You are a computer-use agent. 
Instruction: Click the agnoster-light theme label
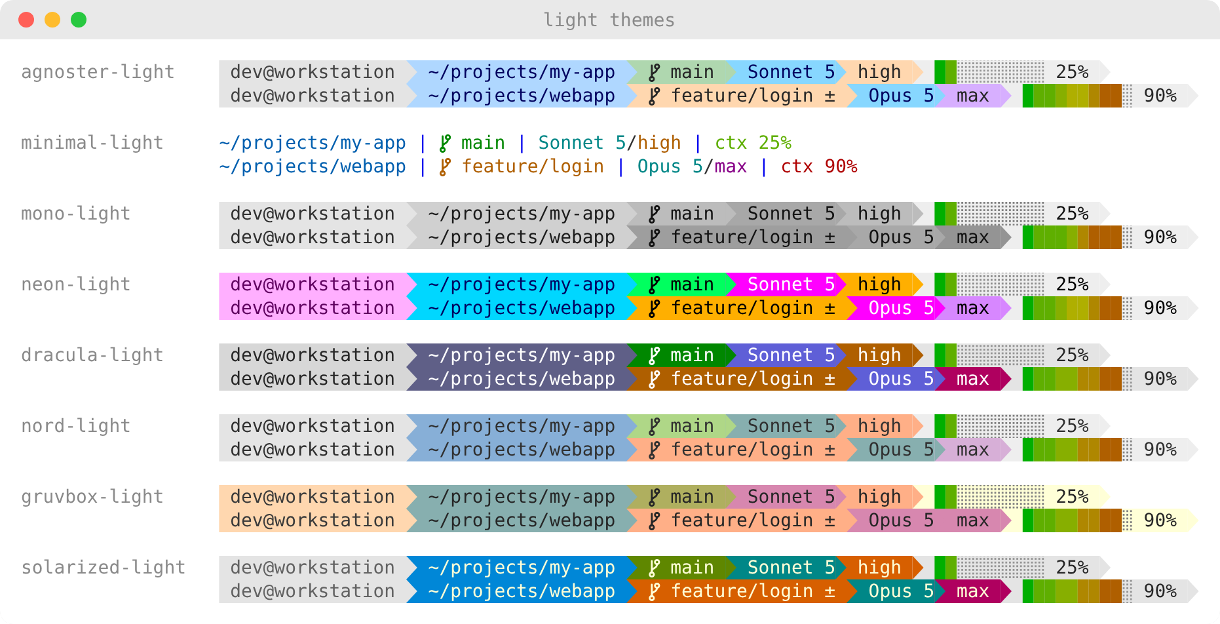(98, 72)
